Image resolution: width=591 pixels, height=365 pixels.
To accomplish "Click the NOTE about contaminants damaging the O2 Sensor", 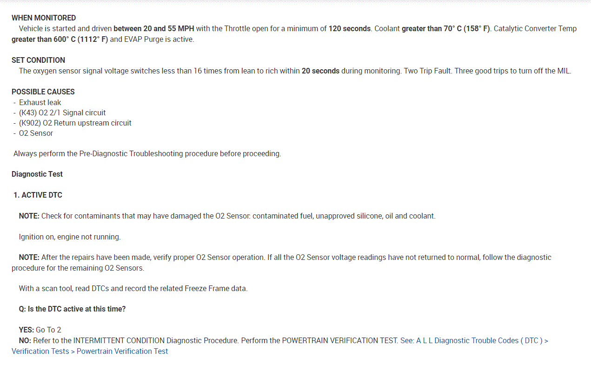I will 227,216.
